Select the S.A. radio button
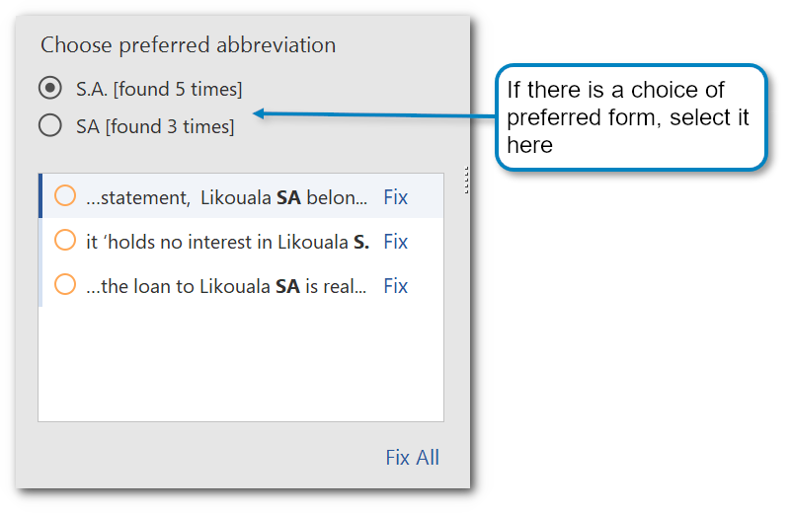 tap(49, 89)
